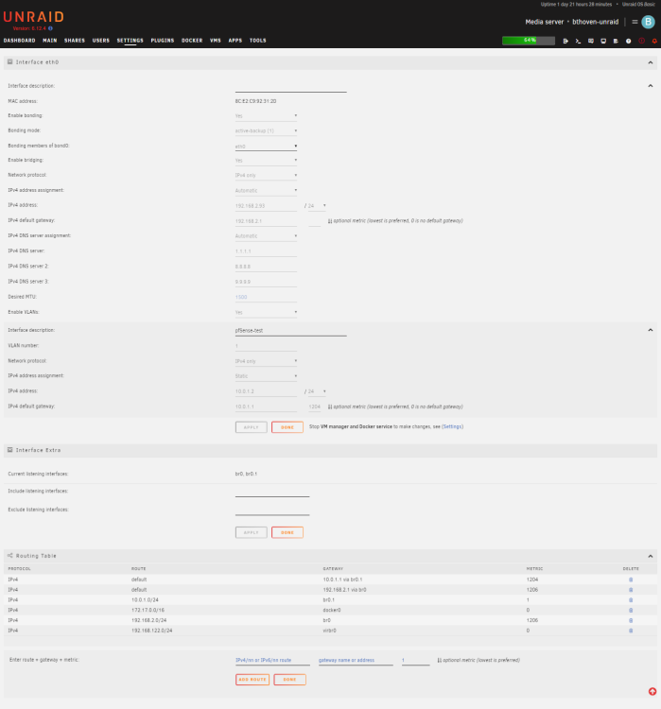This screenshot has height=709, width=661.
Task: Open the Tools tab
Action: 258,41
